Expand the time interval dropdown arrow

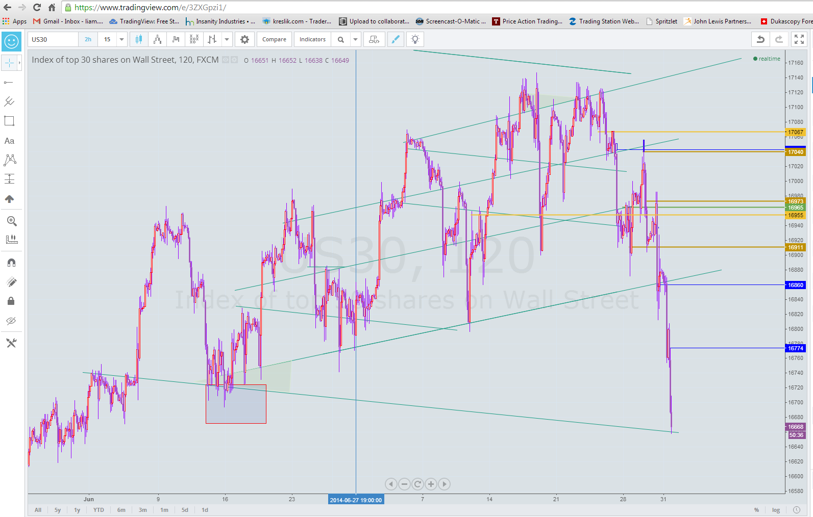point(121,39)
